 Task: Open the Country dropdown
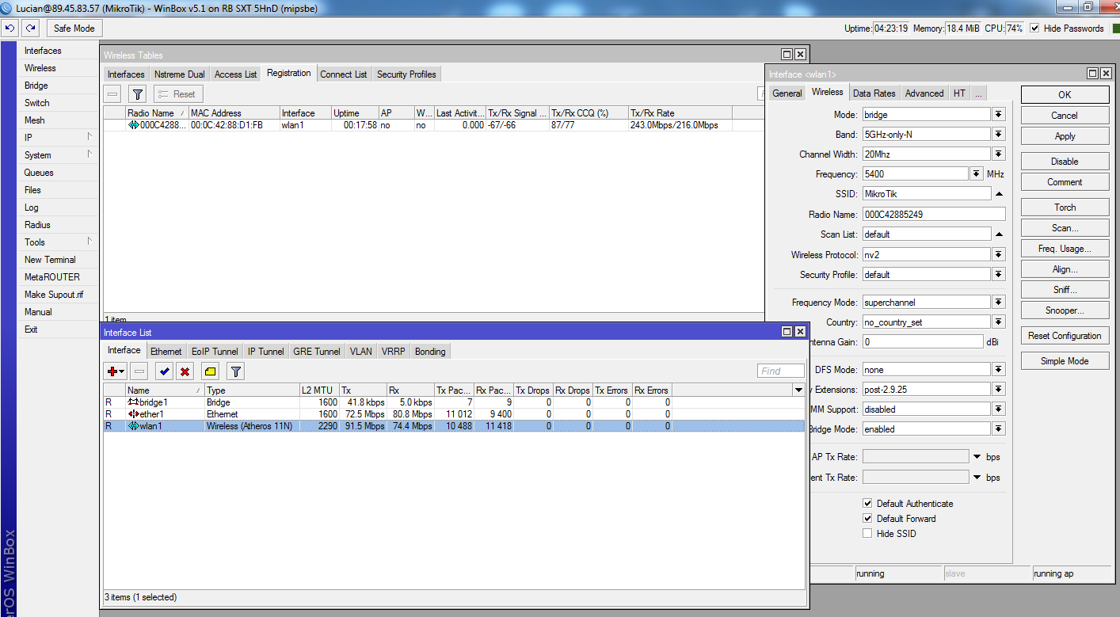pyautogui.click(x=999, y=322)
